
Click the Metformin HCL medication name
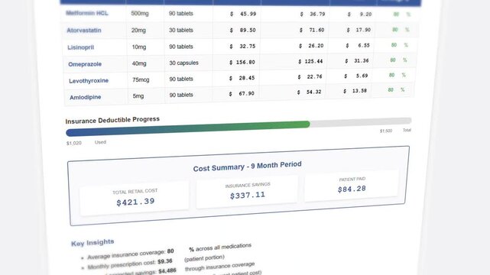(x=87, y=13)
